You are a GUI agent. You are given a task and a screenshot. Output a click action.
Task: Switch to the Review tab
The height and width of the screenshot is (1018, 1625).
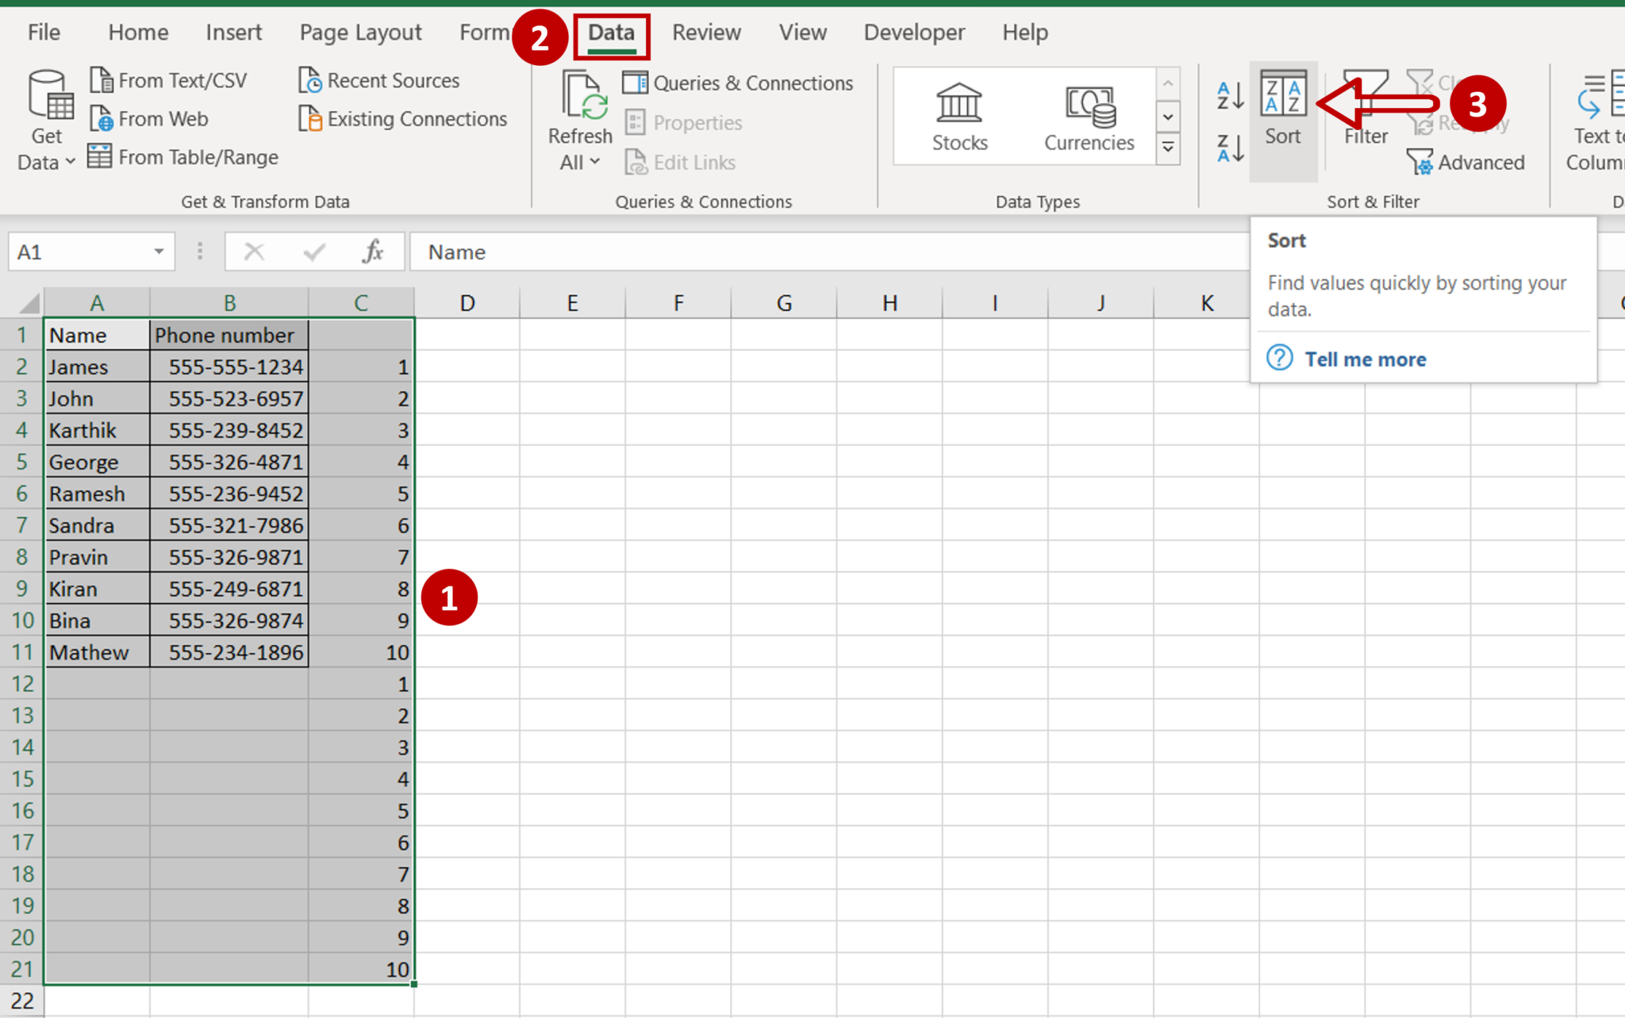[705, 32]
